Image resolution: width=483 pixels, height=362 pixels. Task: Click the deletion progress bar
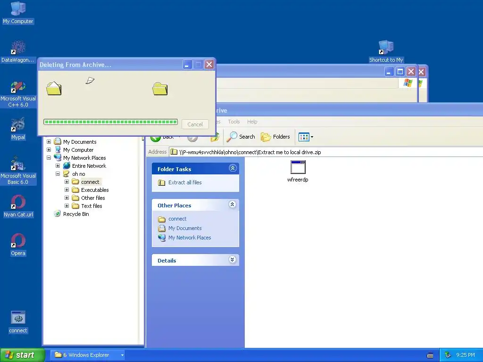[110, 122]
